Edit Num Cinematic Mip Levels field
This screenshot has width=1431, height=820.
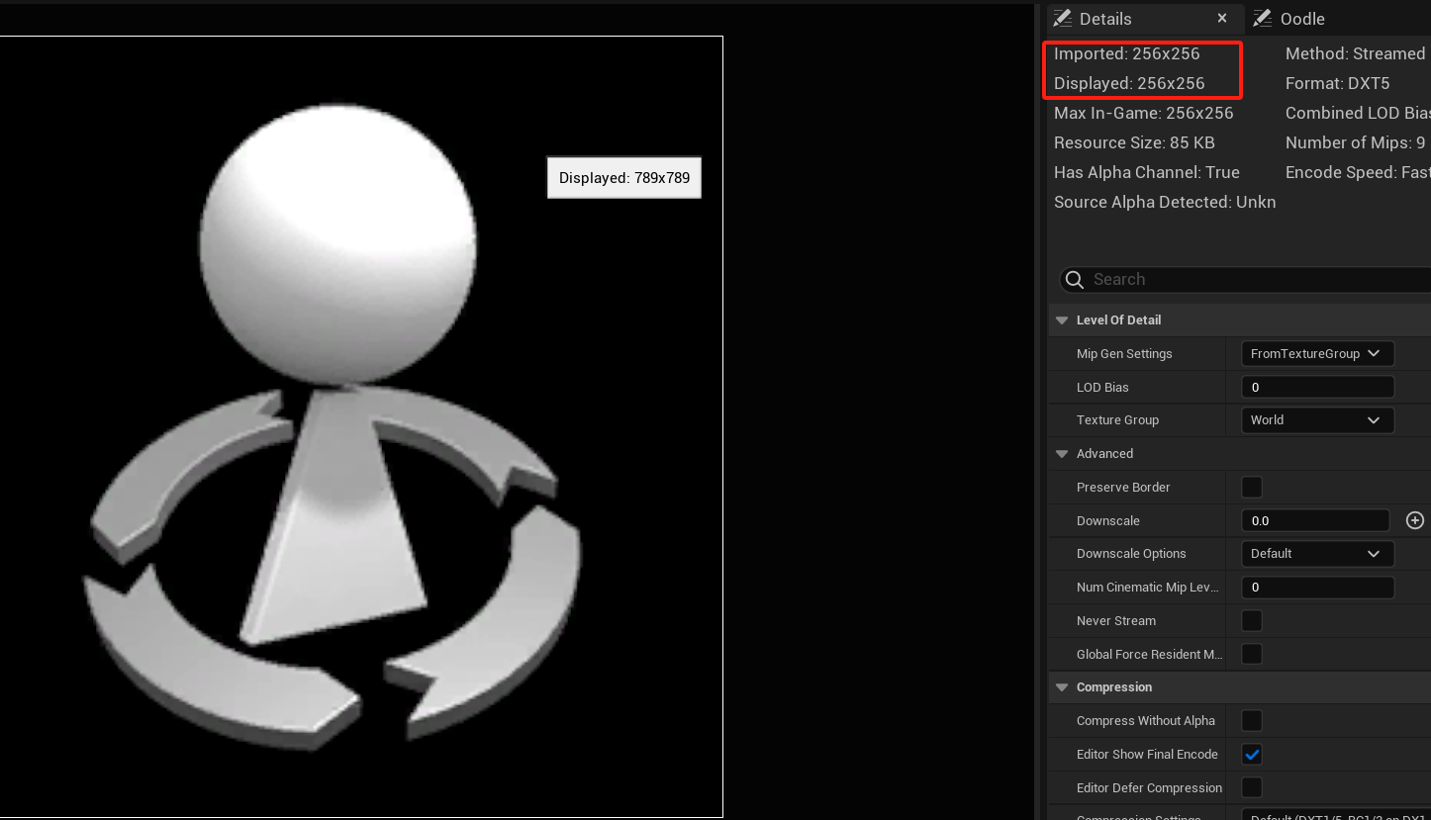1317,588
